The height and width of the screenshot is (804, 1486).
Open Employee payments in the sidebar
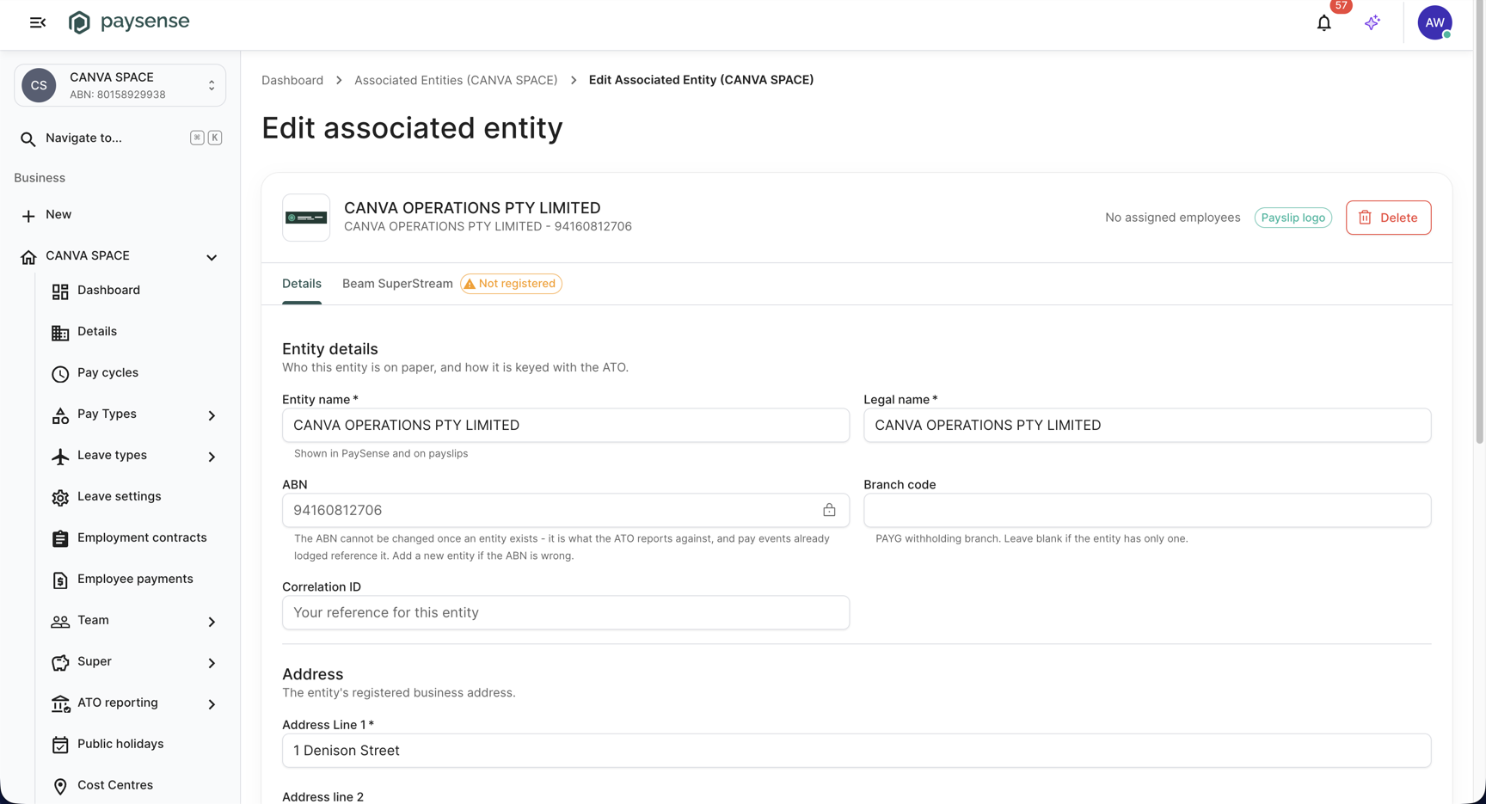point(133,580)
